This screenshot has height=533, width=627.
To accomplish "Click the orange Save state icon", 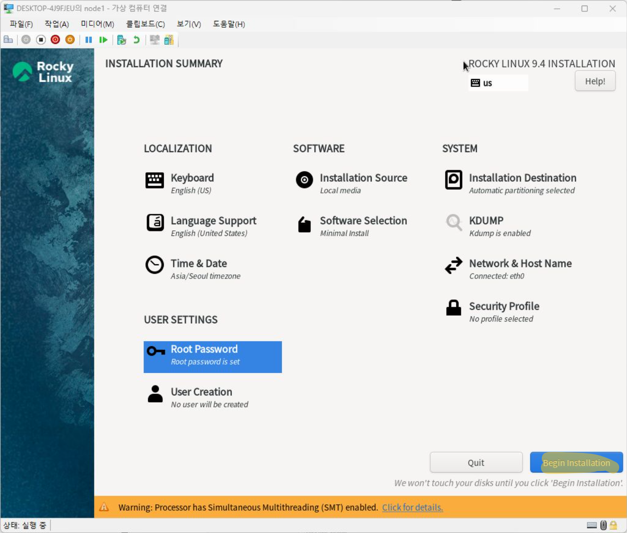I will 70,40.
